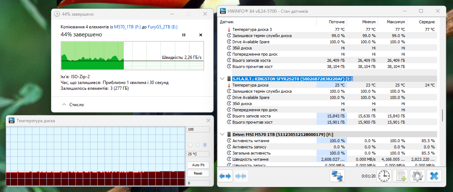This screenshot has height=192, width=453.
Task: Click the drive icon next to S.M.A.R.T. KINGSTON
Action: pos(229,79)
